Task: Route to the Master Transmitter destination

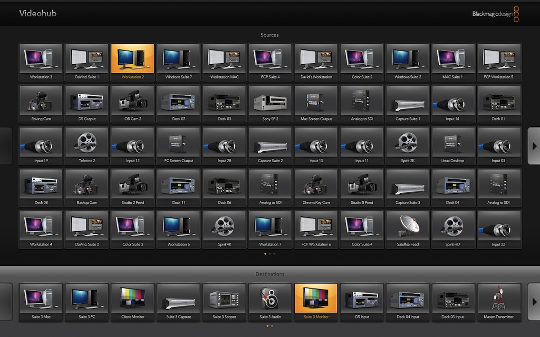Action: point(499,302)
